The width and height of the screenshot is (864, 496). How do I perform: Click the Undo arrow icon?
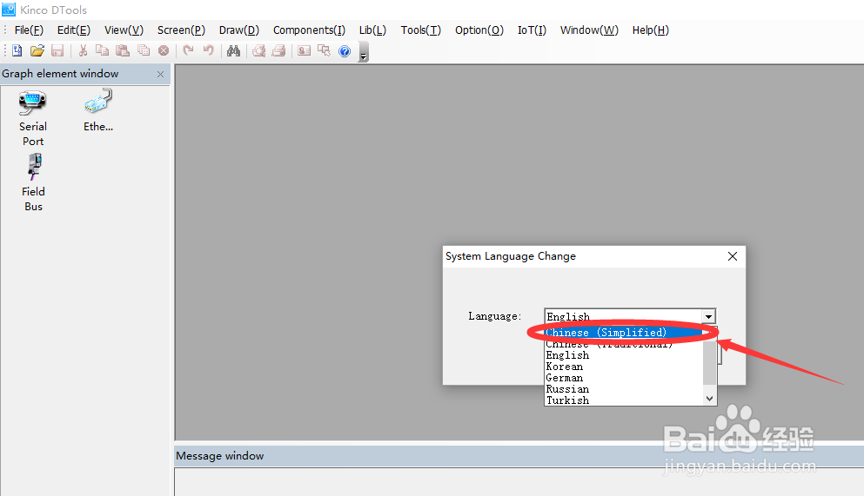coord(208,50)
